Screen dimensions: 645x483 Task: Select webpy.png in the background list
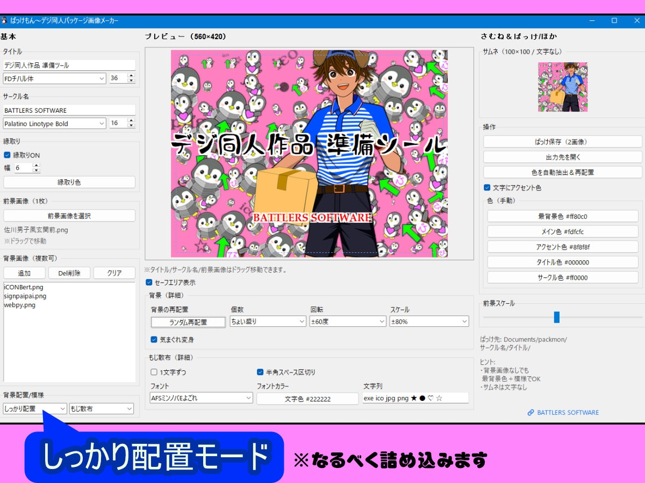pyautogui.click(x=20, y=305)
